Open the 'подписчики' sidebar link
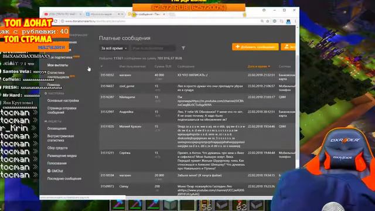Viewport: 375px width, 211px height. pos(63,57)
